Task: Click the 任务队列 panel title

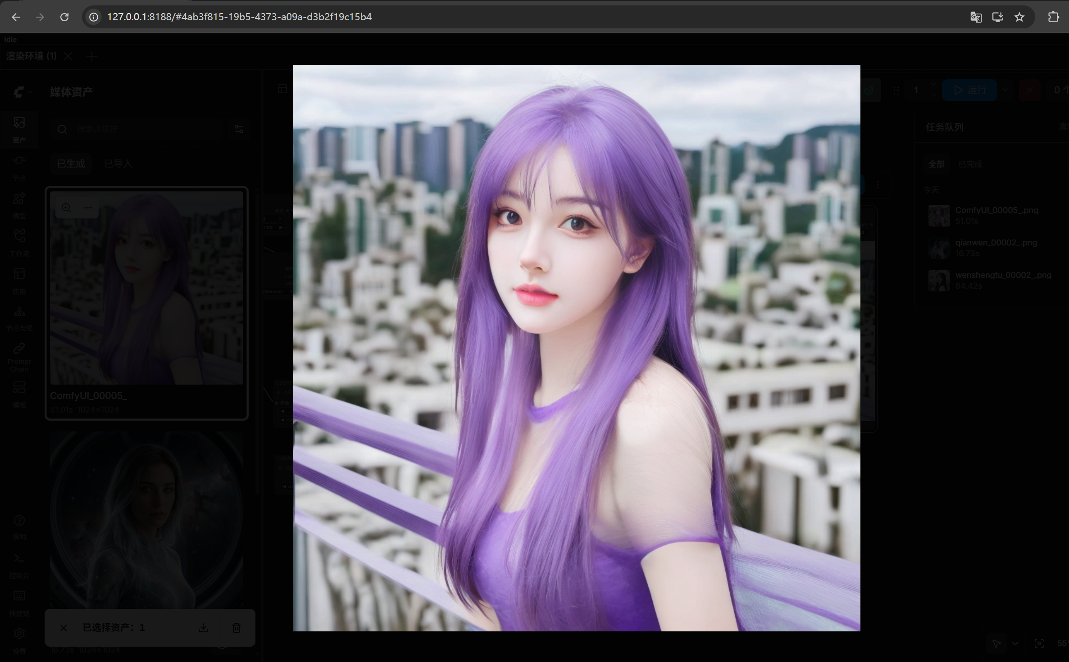Action: point(945,127)
